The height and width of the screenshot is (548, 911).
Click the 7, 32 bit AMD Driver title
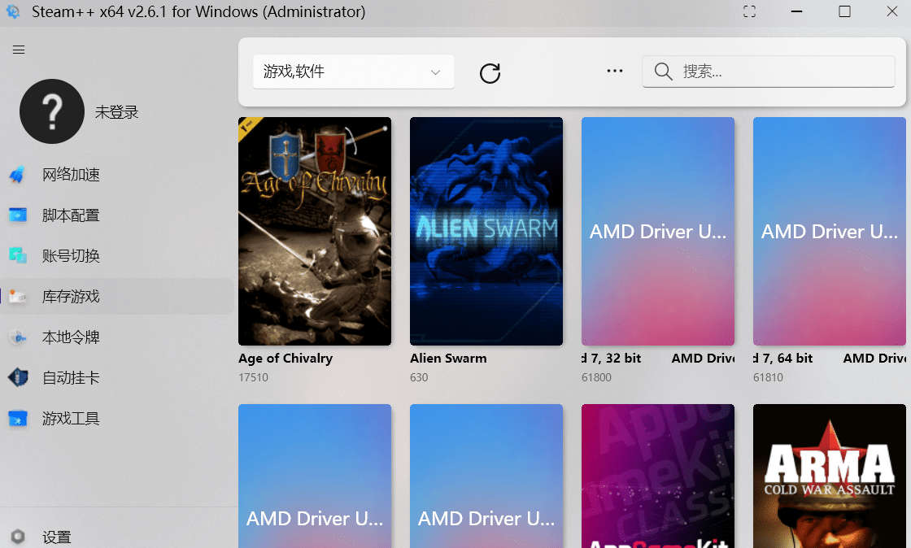coord(658,359)
